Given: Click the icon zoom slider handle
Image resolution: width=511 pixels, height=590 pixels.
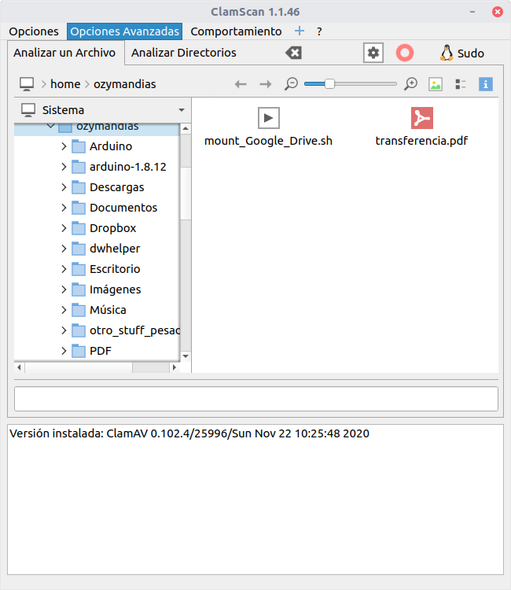Looking at the screenshot, I should pyautogui.click(x=329, y=83).
